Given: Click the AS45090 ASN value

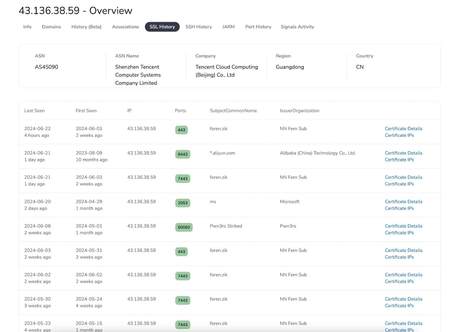Looking at the screenshot, I should click(46, 67).
